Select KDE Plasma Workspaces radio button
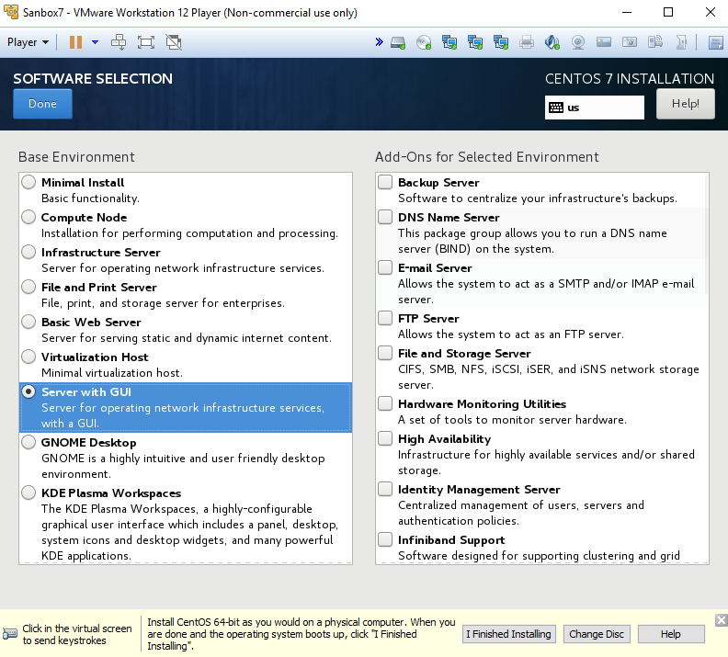Image resolution: width=728 pixels, height=657 pixels. pos(28,493)
